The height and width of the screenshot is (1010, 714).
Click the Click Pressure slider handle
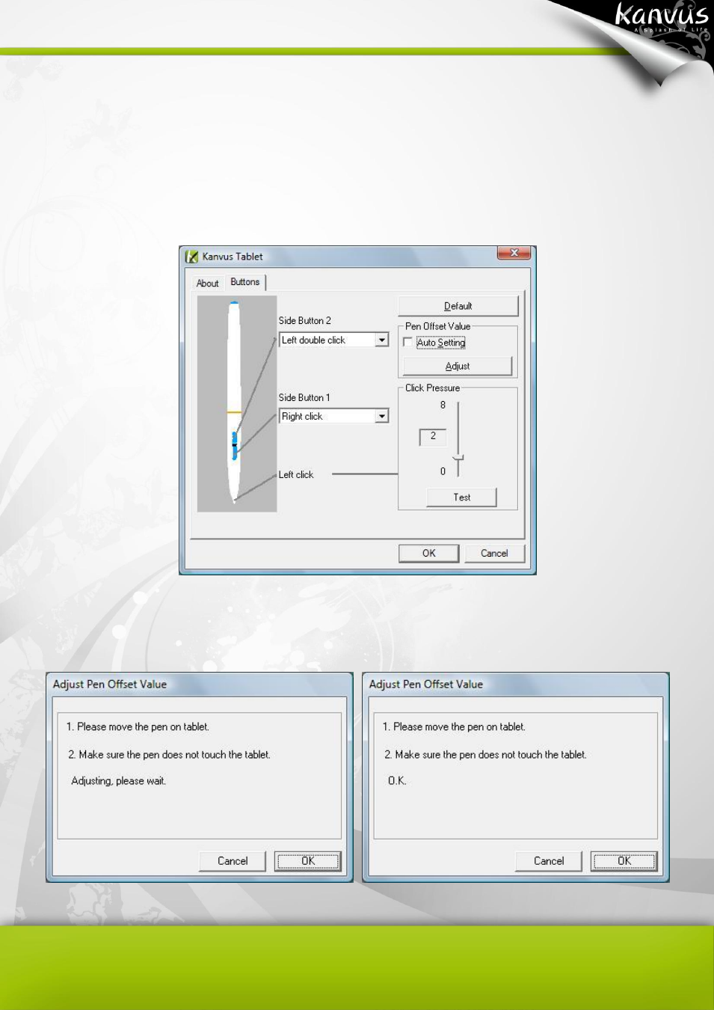(x=458, y=457)
